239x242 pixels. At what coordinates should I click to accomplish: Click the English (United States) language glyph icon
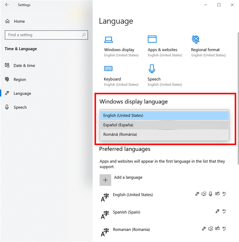[105, 198]
